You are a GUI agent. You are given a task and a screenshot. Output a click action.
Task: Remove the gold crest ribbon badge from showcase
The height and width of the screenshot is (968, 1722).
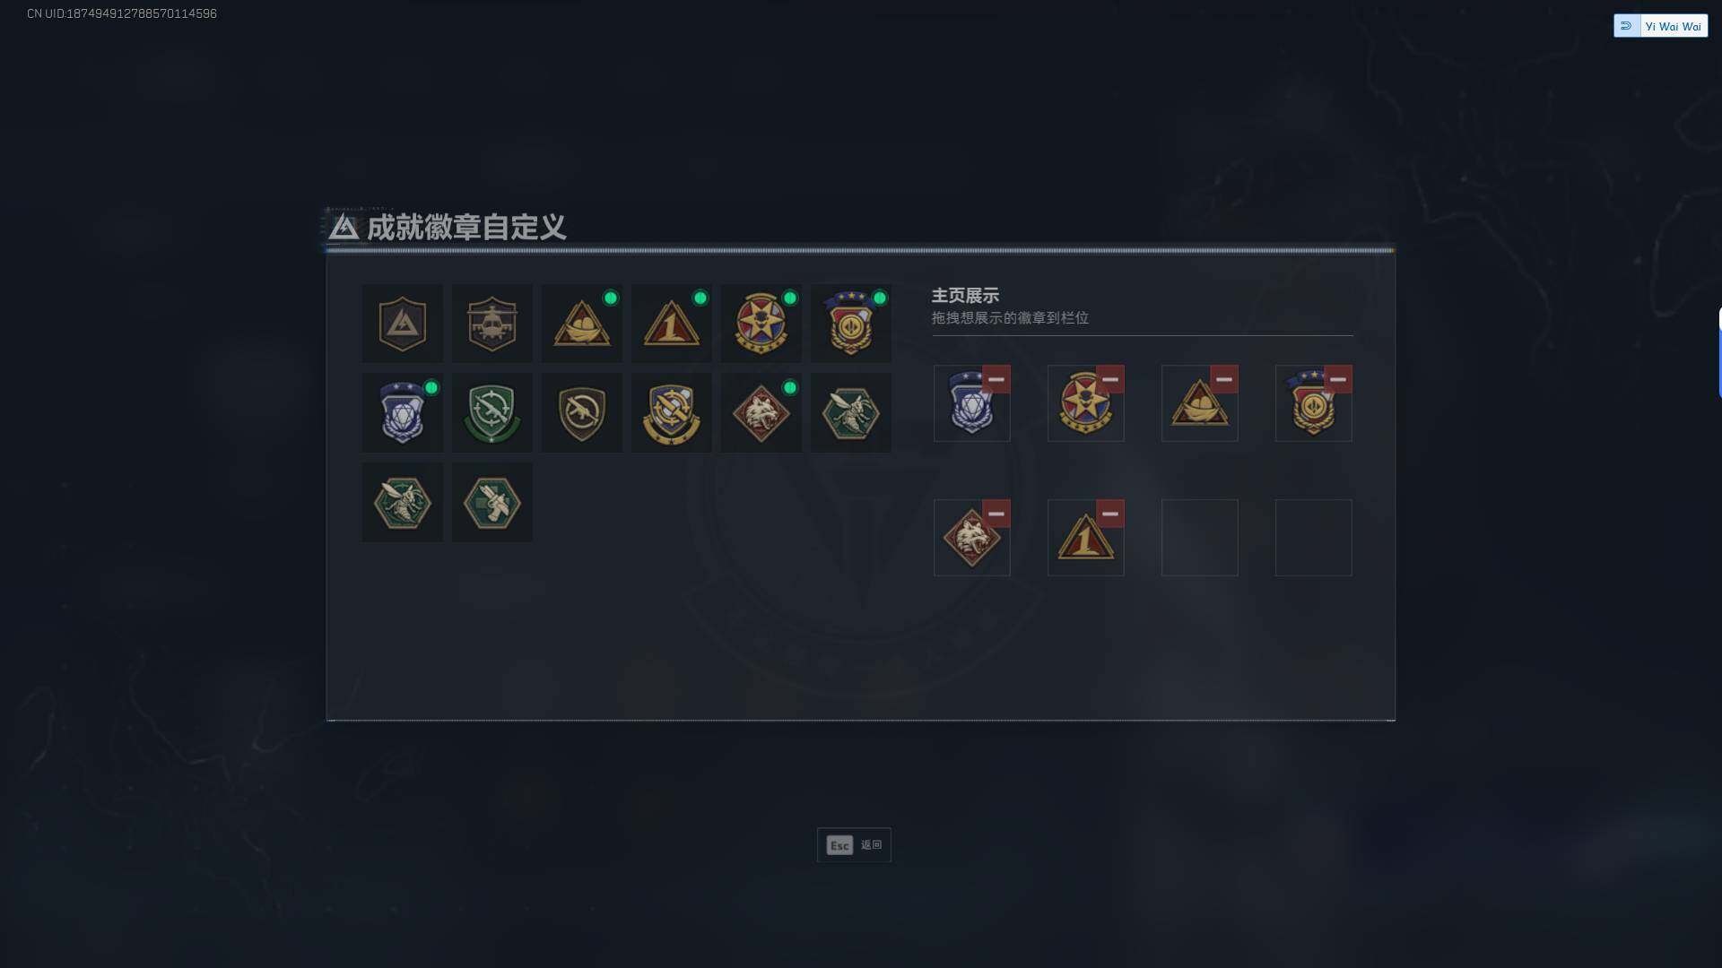click(1337, 379)
